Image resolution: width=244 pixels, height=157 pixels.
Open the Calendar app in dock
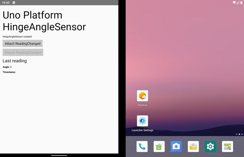coord(227,146)
